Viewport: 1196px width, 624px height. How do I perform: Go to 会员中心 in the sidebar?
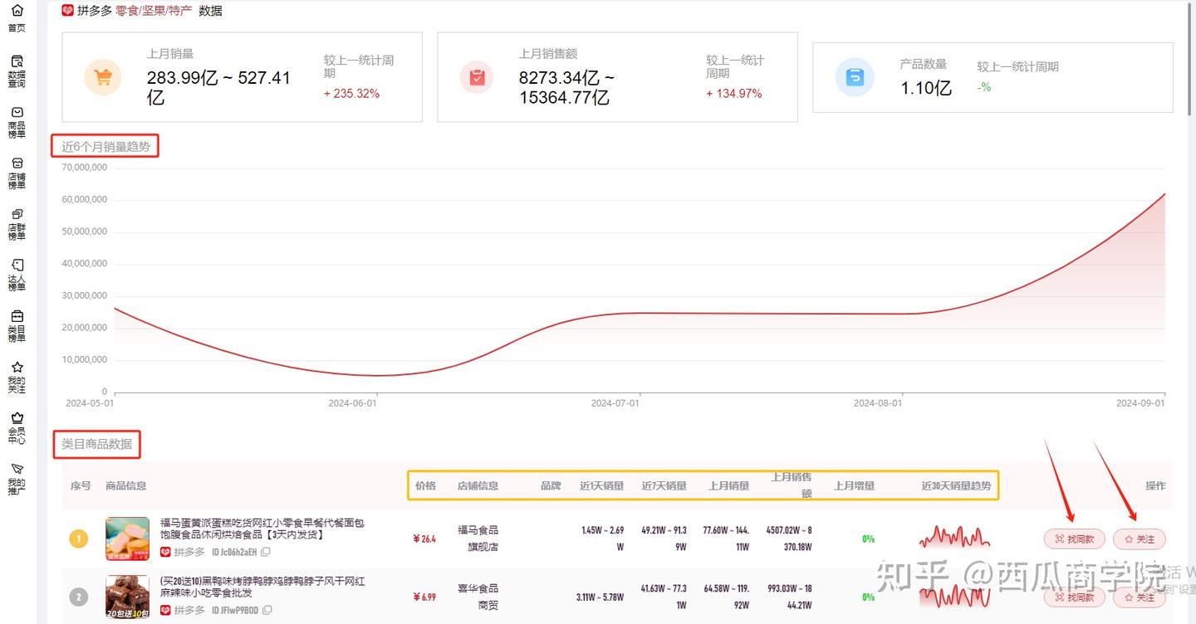pyautogui.click(x=17, y=428)
